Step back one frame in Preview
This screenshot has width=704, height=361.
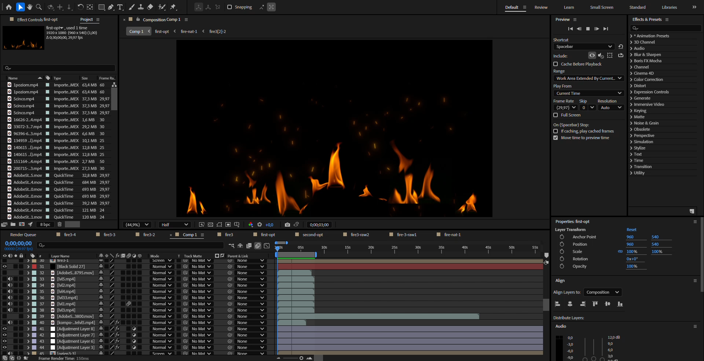pyautogui.click(x=579, y=29)
